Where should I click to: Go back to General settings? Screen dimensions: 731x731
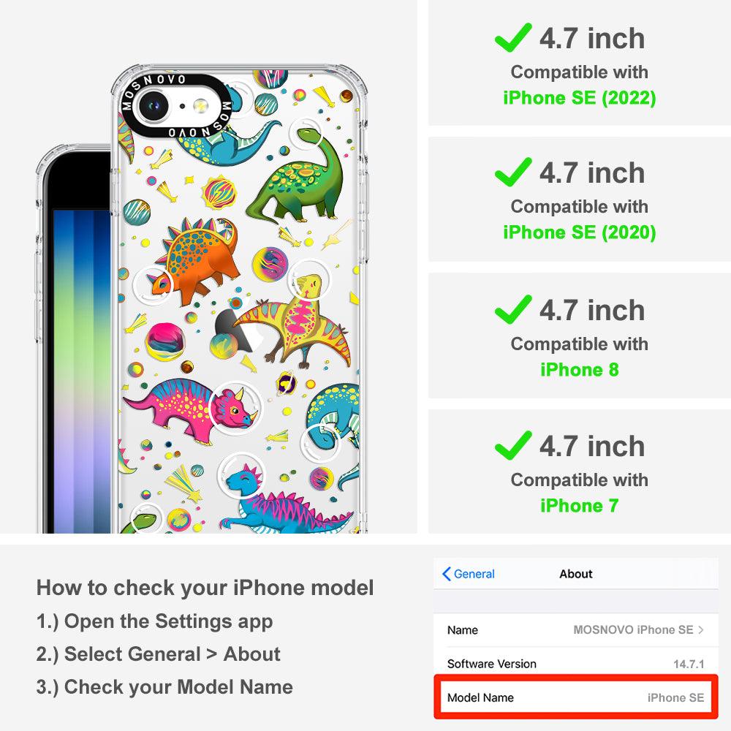pyautogui.click(x=469, y=574)
